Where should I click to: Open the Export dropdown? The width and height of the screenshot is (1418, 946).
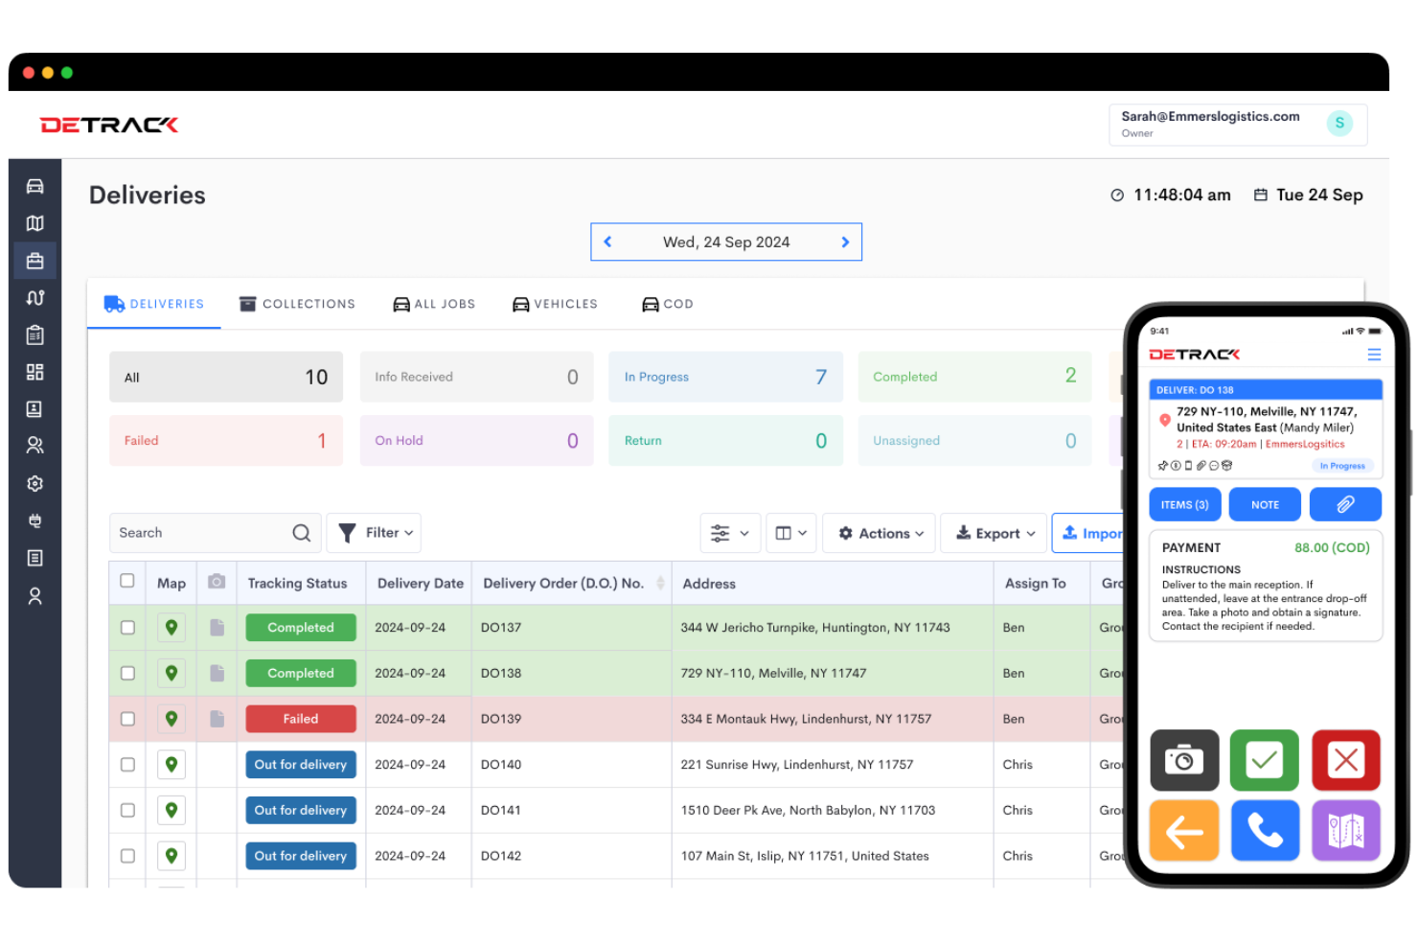[x=994, y=532]
